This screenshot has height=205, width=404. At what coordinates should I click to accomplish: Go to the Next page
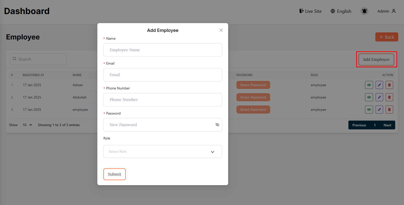point(387,125)
